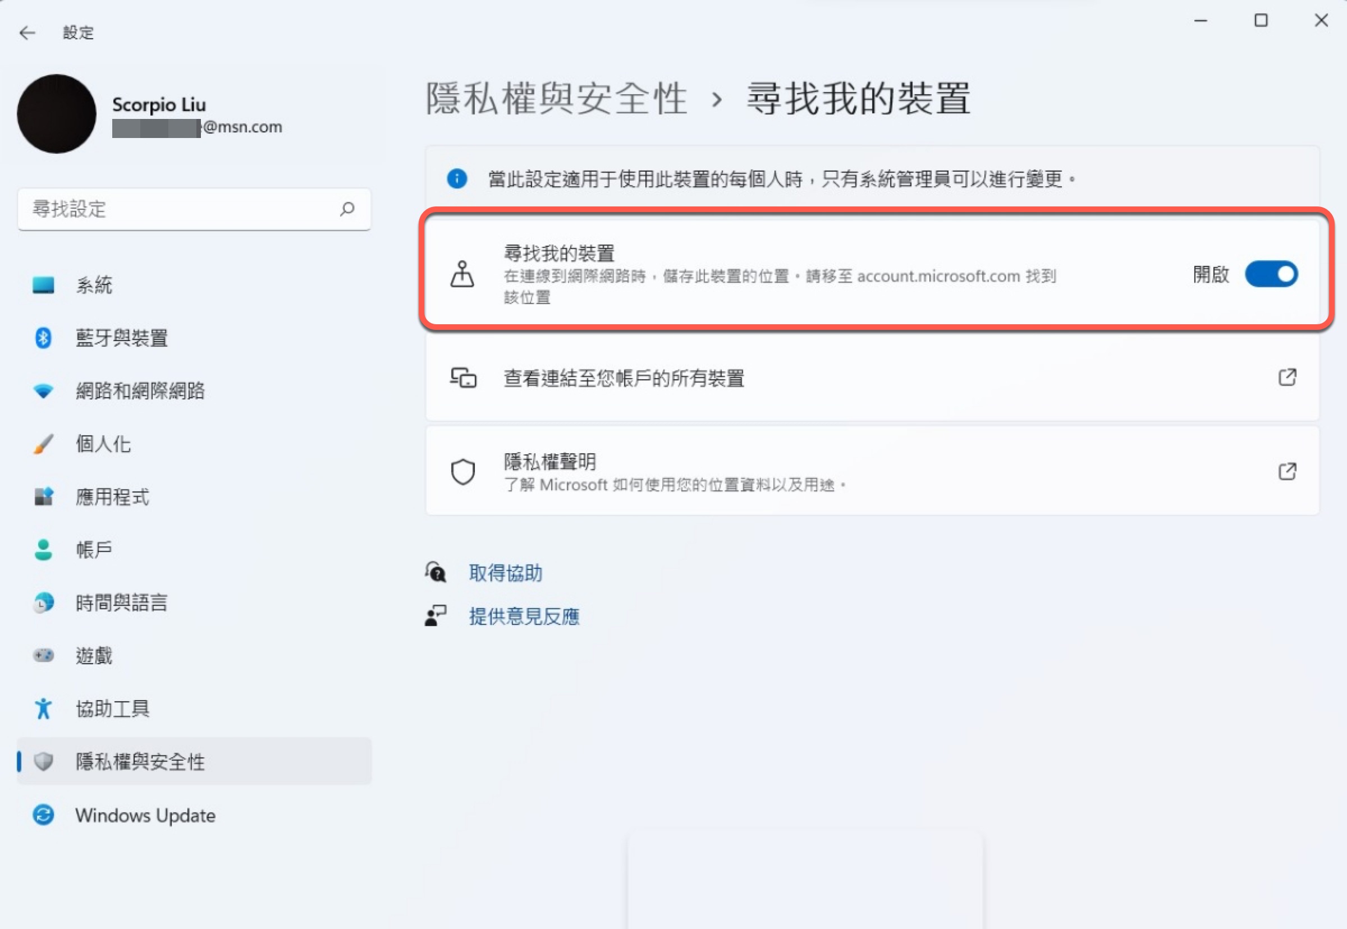Click the Scorpio Liu profile avatar

[x=57, y=114]
